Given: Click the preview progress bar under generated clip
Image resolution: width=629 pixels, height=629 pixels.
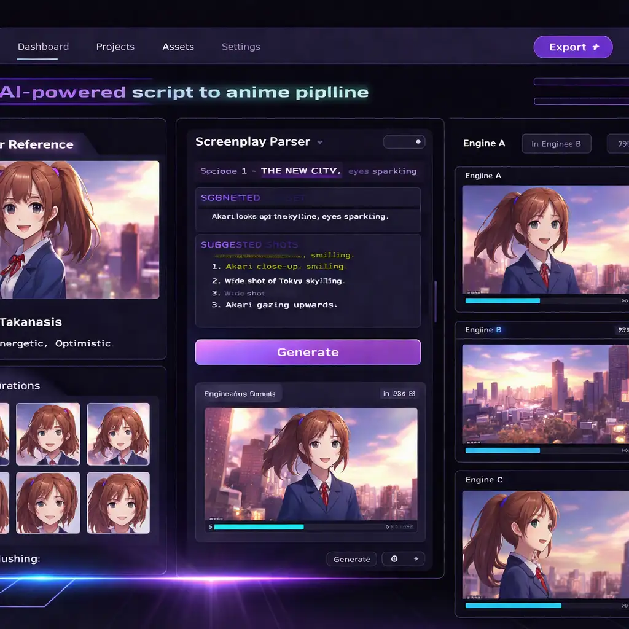Looking at the screenshot, I should pyautogui.click(x=297, y=527).
